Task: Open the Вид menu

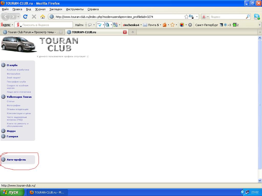Action: click(29, 9)
